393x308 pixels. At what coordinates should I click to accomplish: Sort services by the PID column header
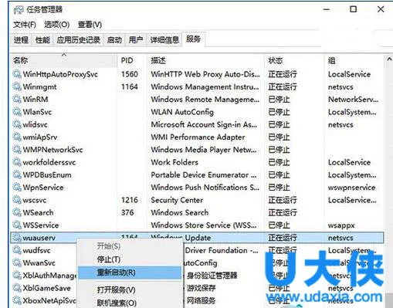(132, 60)
